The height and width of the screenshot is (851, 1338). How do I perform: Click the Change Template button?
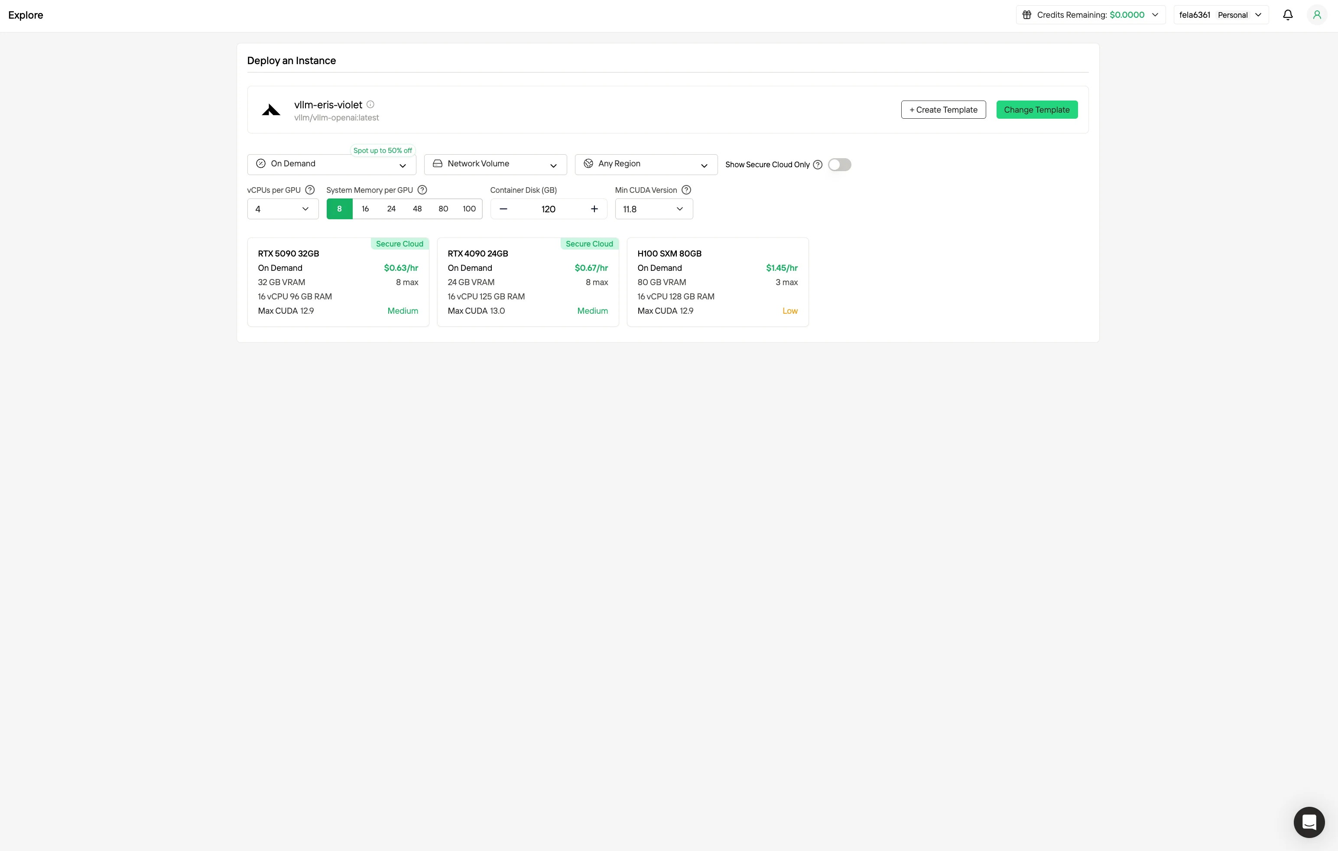(1036, 110)
